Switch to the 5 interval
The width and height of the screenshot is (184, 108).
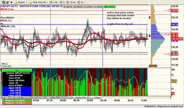(62, 2)
